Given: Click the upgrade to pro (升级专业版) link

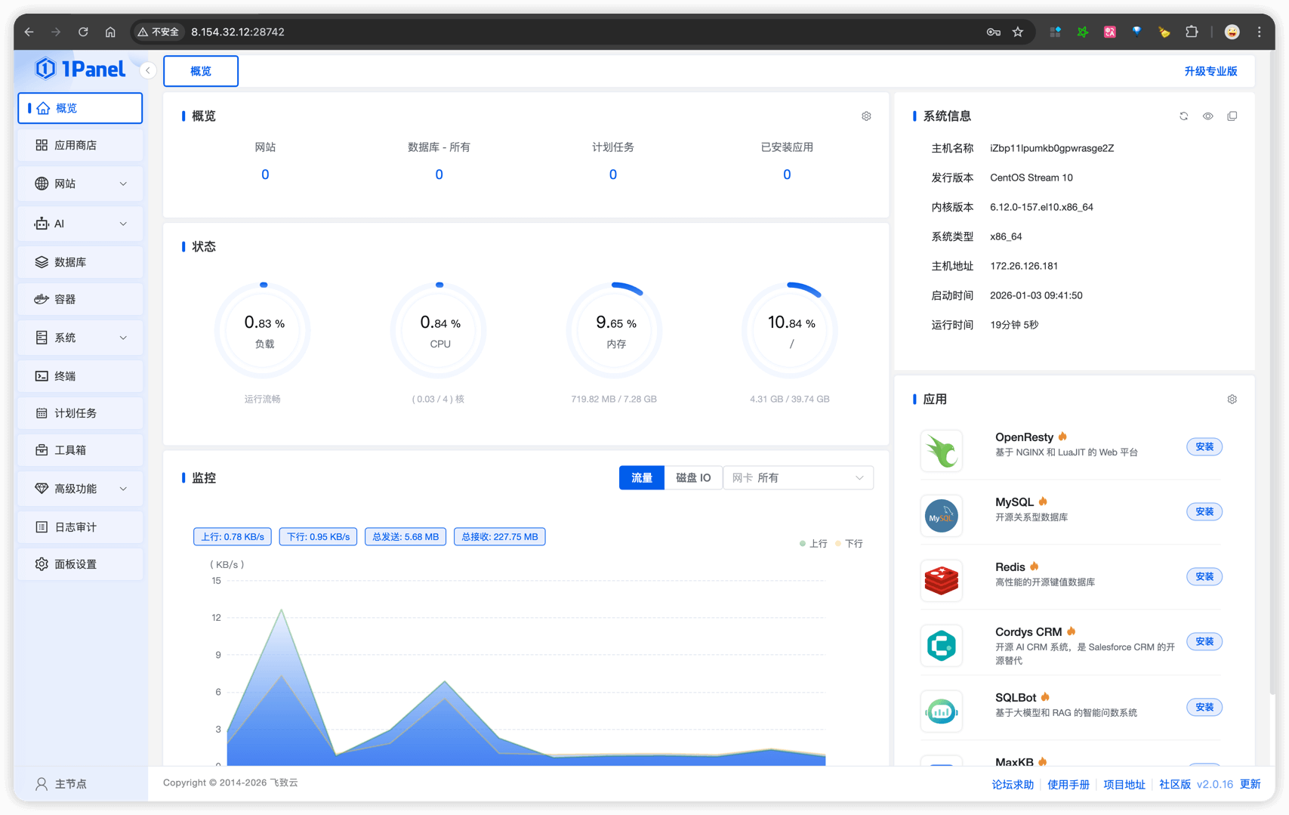Looking at the screenshot, I should (1210, 71).
